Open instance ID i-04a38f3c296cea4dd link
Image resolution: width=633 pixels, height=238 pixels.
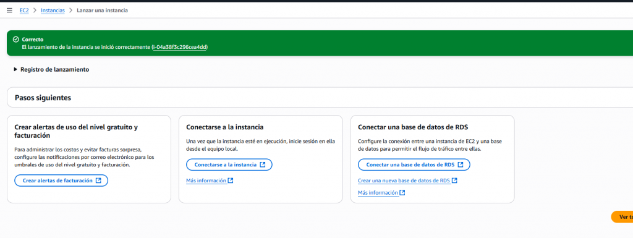(180, 47)
